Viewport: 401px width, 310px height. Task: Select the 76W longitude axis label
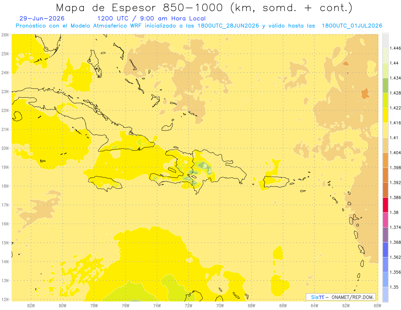[x=126, y=305]
